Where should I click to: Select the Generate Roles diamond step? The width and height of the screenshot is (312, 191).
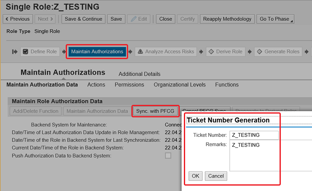click(x=277, y=52)
